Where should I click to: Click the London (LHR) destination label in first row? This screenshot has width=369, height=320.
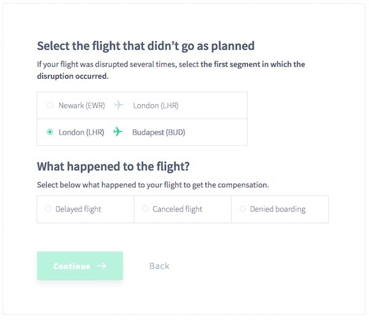coord(156,105)
